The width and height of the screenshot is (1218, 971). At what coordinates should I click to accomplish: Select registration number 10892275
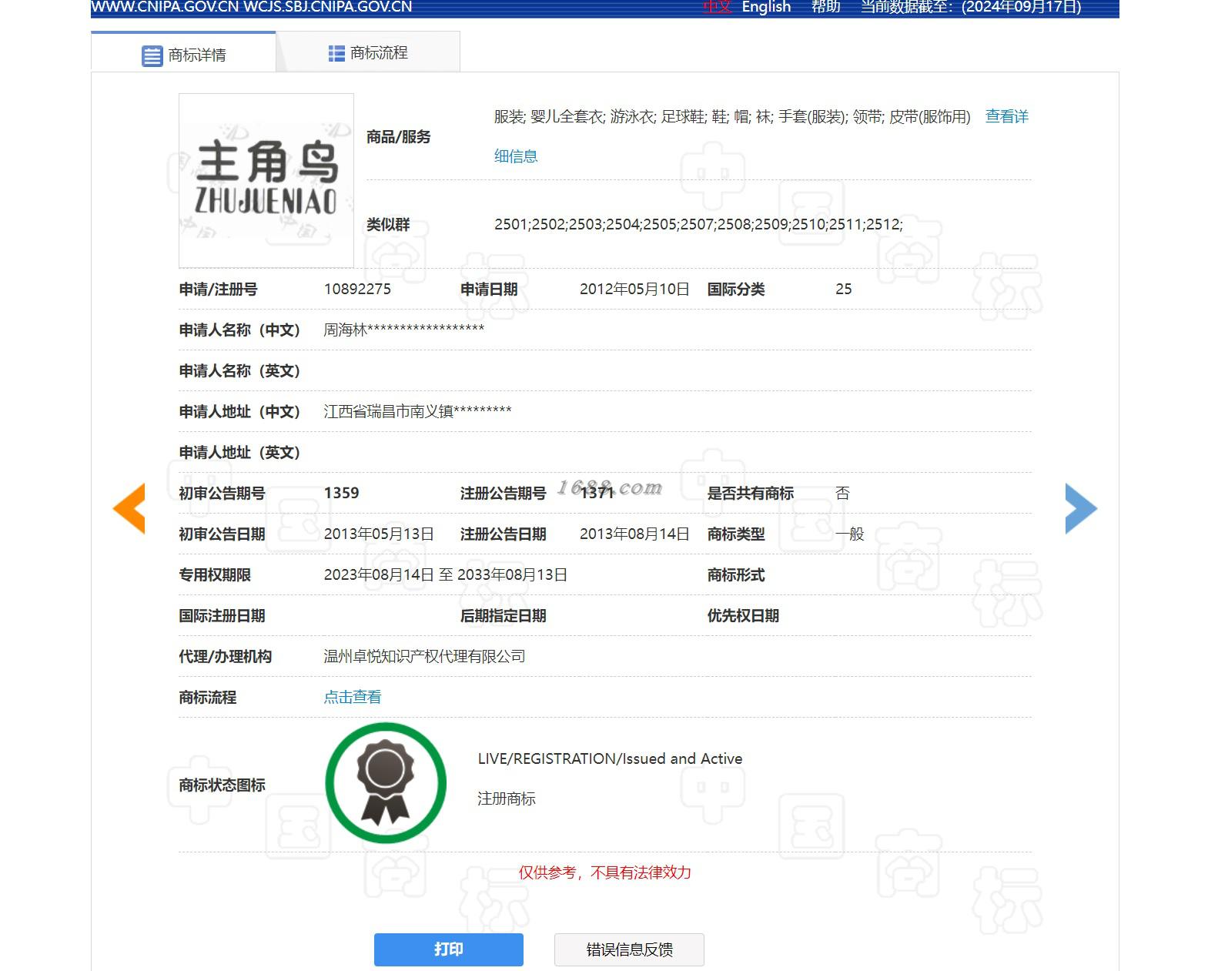pos(357,289)
